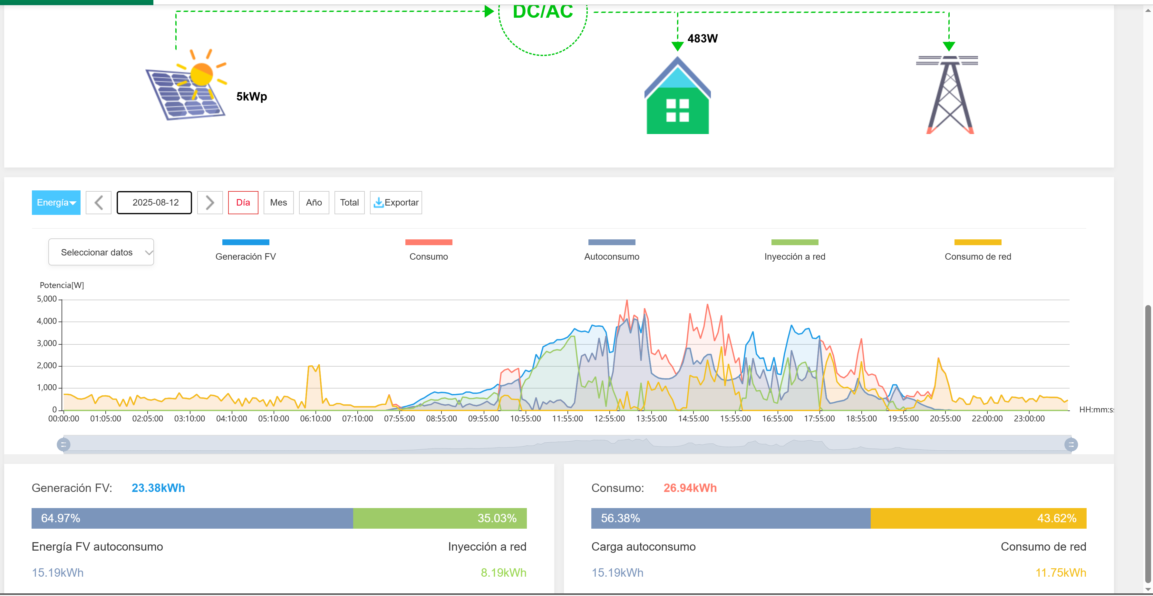Click the Exportar download icon
Image resolution: width=1153 pixels, height=596 pixels.
tap(379, 203)
